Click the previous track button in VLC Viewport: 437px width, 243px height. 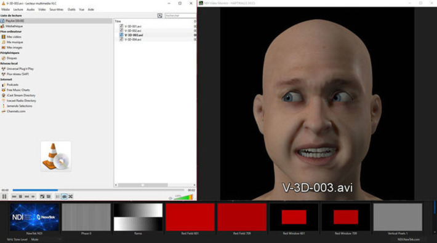[14, 196]
